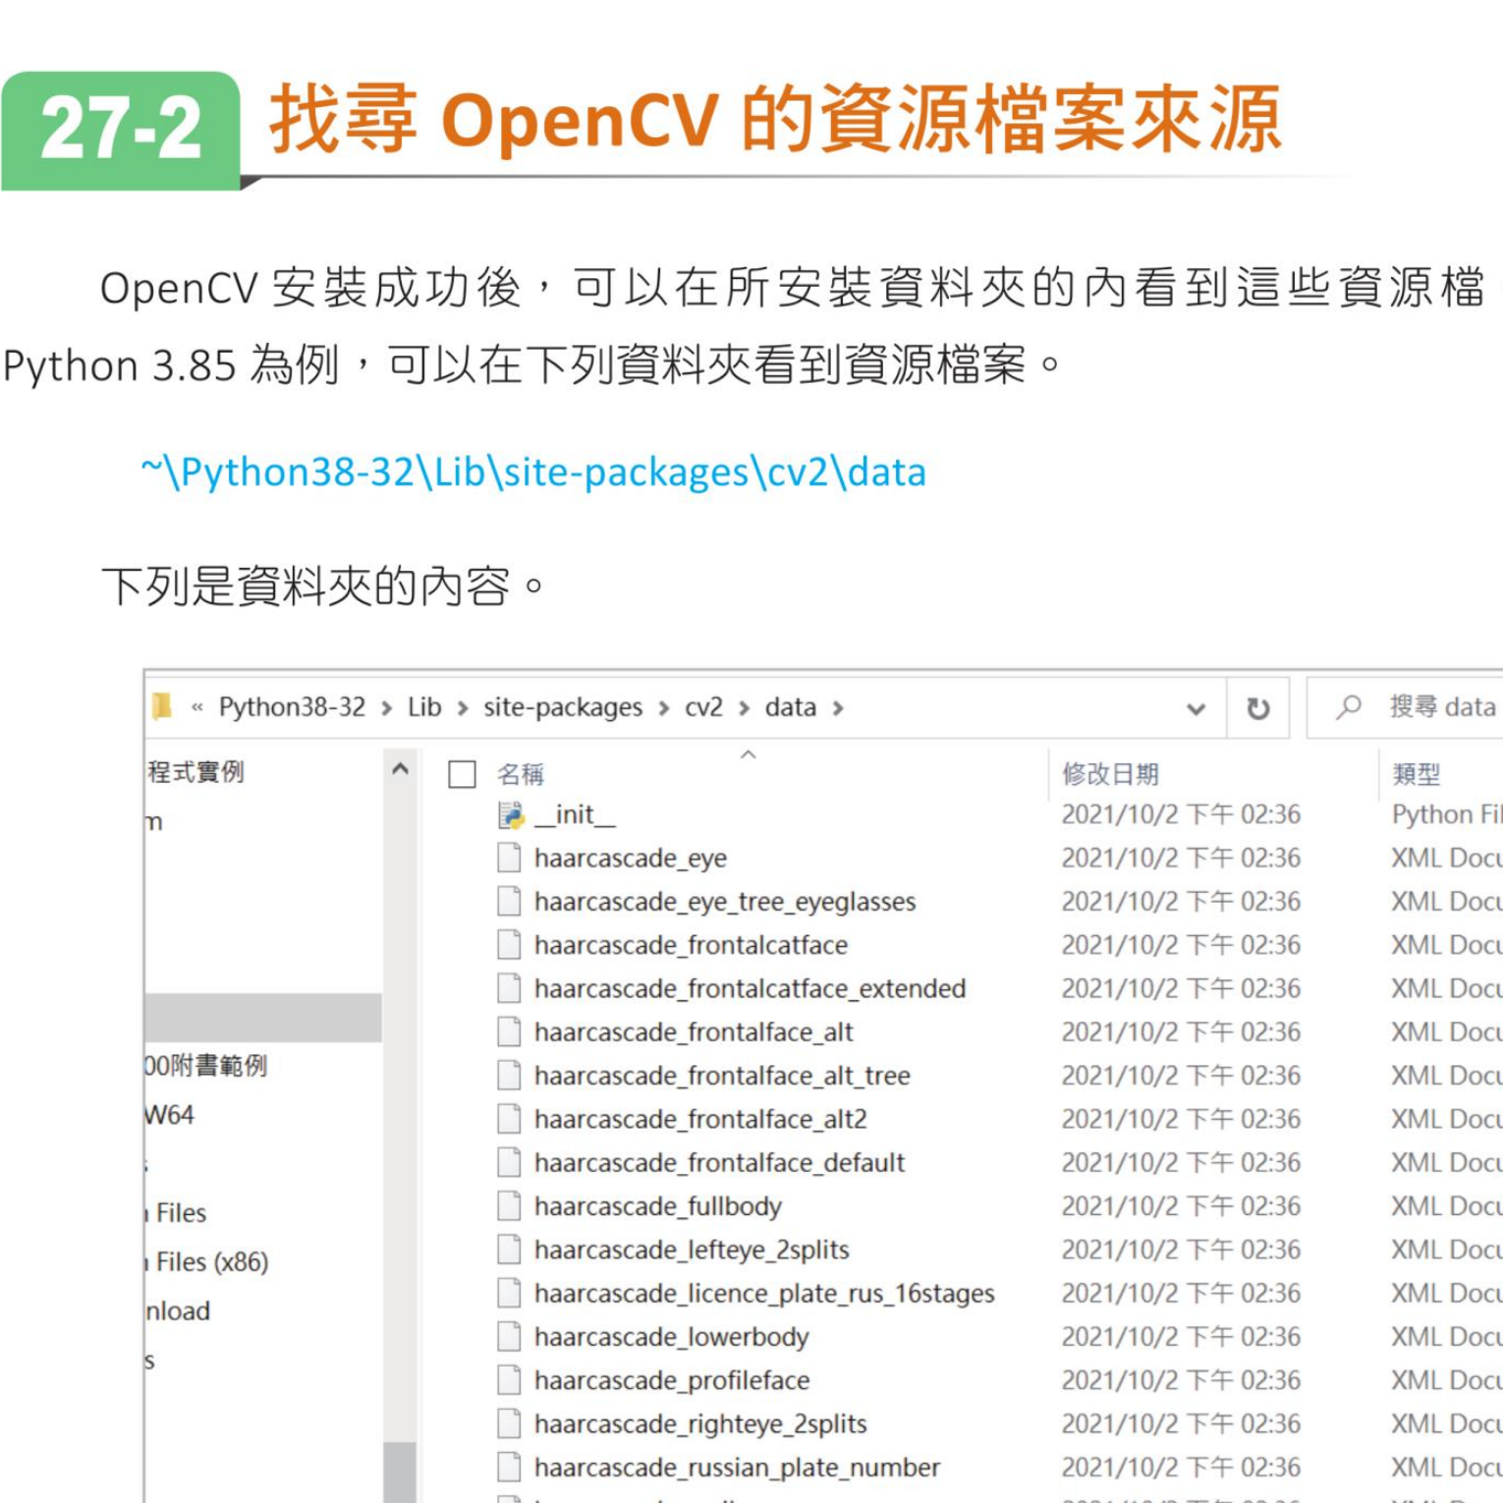Click the haarcascade_righteye_2splits file icon
Screen dimensions: 1503x1503
click(509, 1423)
